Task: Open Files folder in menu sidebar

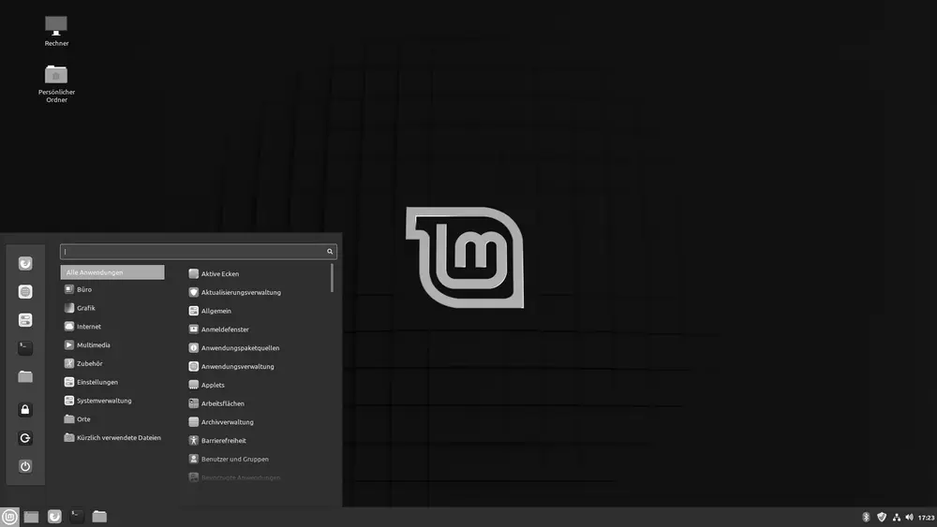Action: pos(25,376)
